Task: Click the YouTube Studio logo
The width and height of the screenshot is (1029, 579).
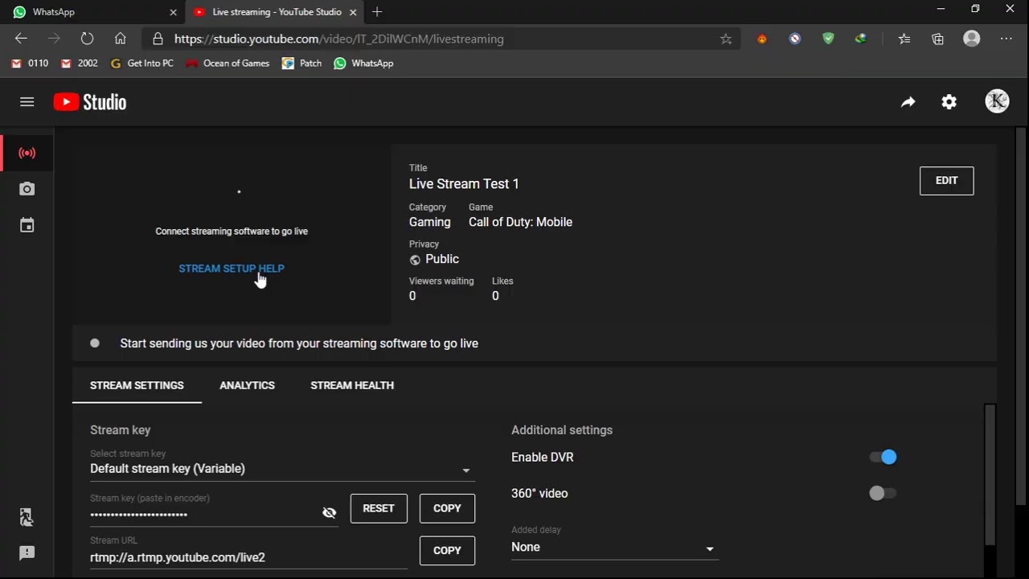Action: (90, 102)
